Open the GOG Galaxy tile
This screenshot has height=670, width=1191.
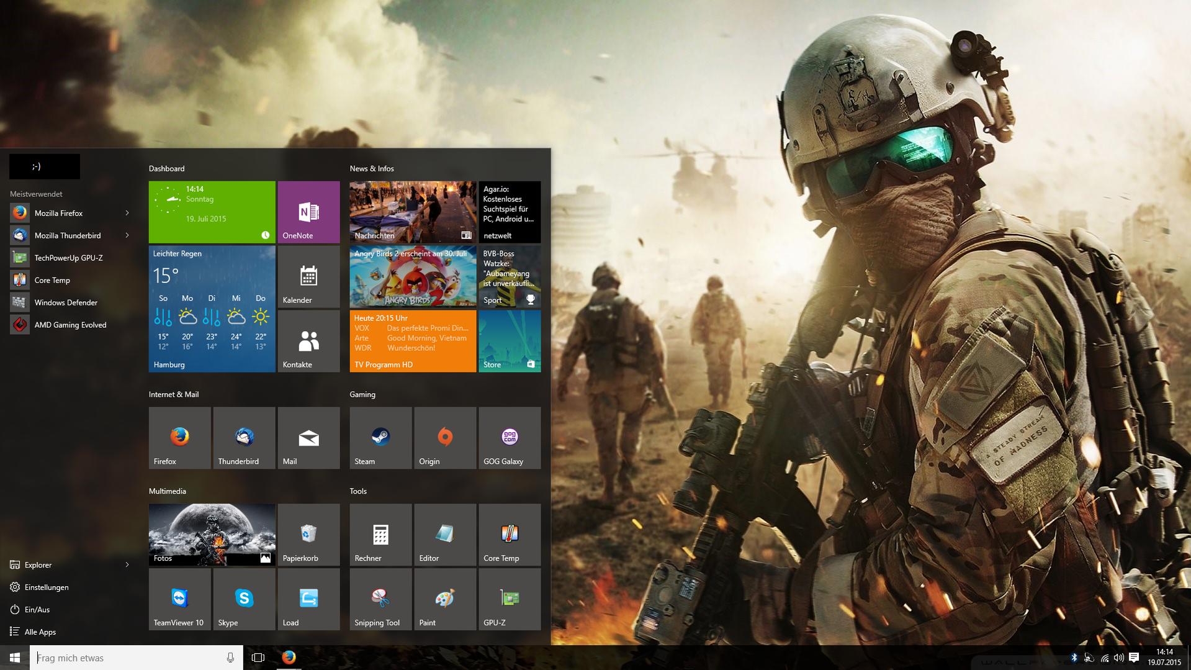click(x=510, y=438)
